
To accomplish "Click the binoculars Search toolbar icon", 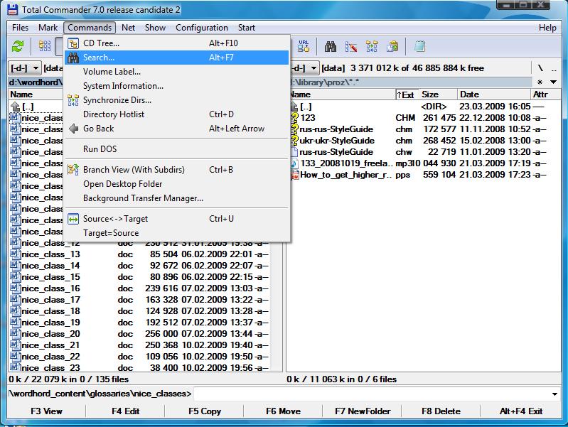I will [x=331, y=46].
